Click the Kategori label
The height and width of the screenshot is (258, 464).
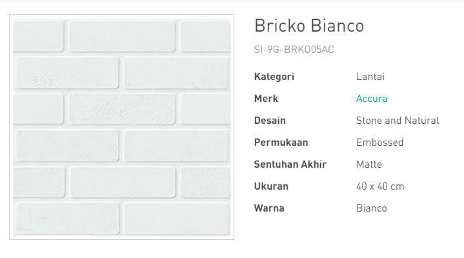click(274, 77)
